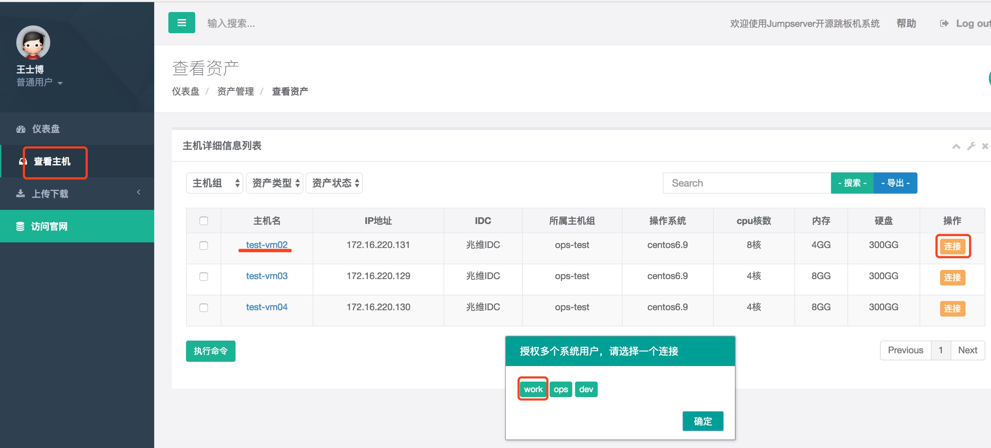
Task: Click the database icon beside 访问官网
Action: pos(20,226)
